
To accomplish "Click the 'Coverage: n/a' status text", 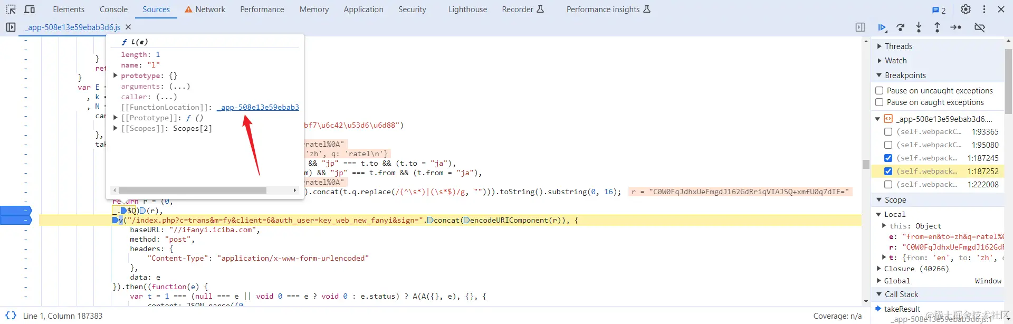I will pyautogui.click(x=837, y=316).
